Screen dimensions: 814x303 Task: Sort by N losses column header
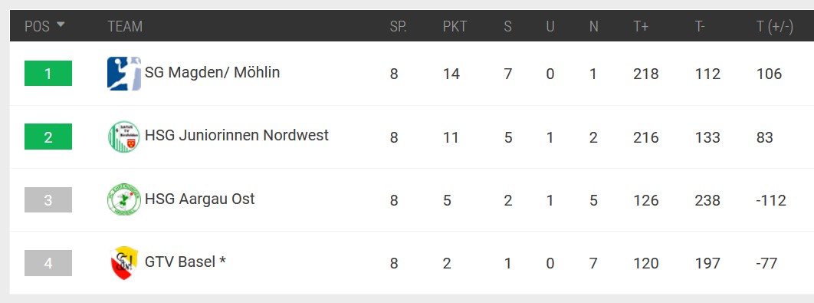click(593, 26)
